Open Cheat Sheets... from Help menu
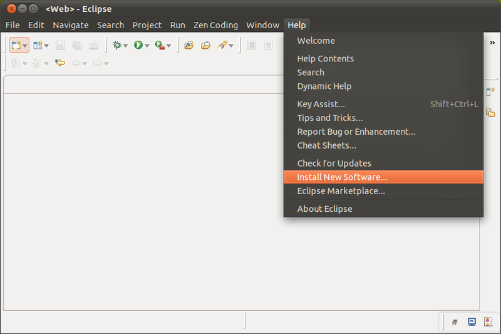 coord(383,145)
